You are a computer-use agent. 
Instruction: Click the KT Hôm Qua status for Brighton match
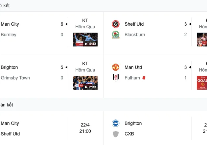pos(85,67)
